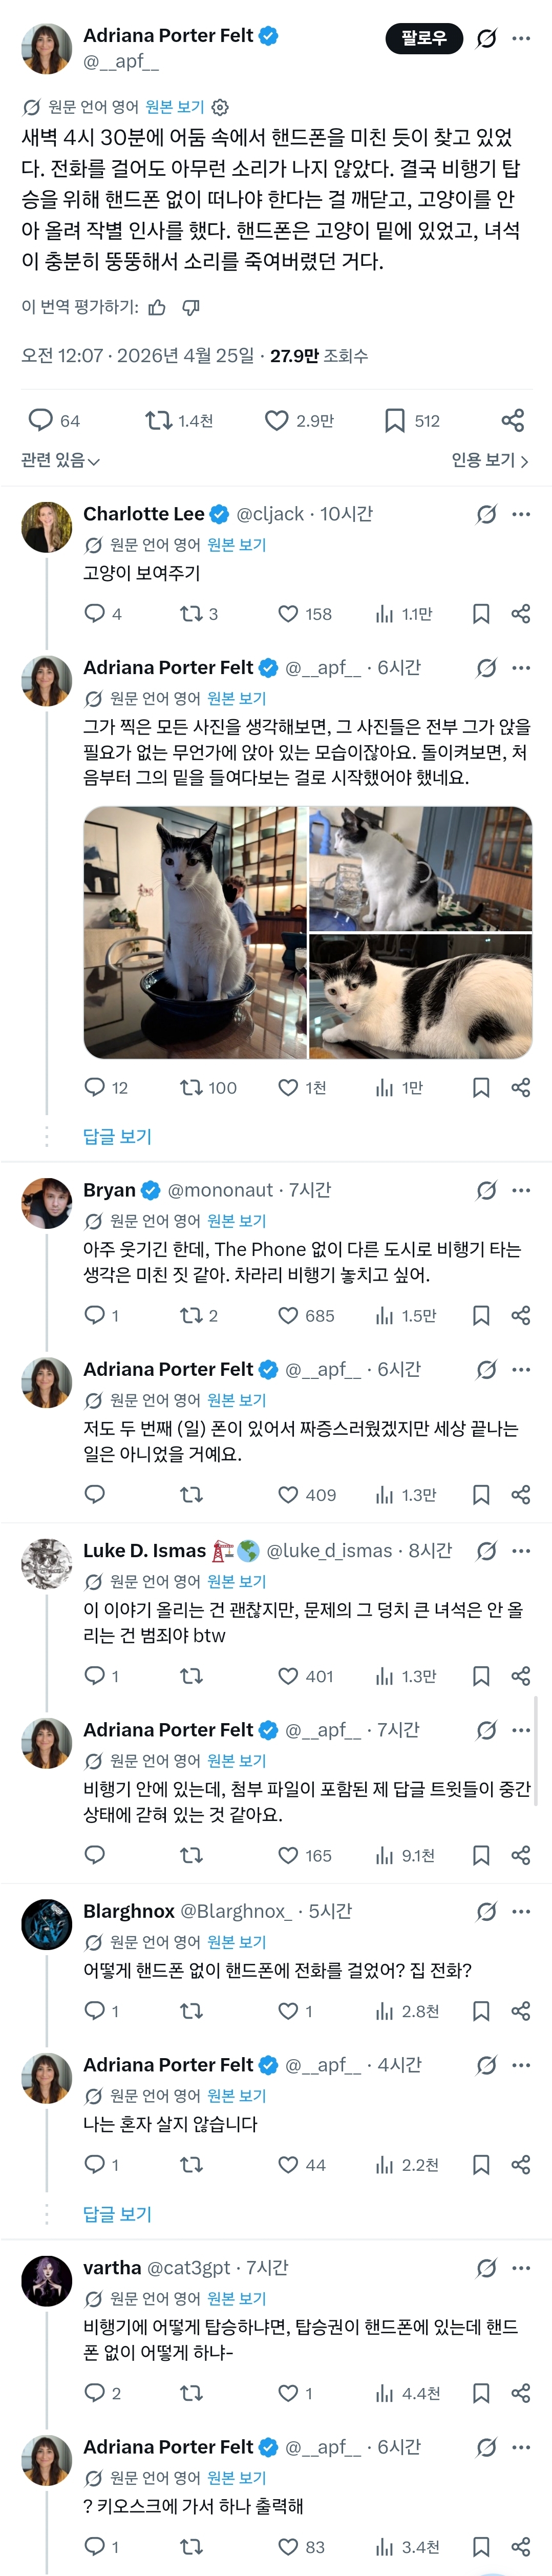This screenshot has width=552, height=2576.
Task: Rate the translation with thumbs up
Action: coord(157,307)
